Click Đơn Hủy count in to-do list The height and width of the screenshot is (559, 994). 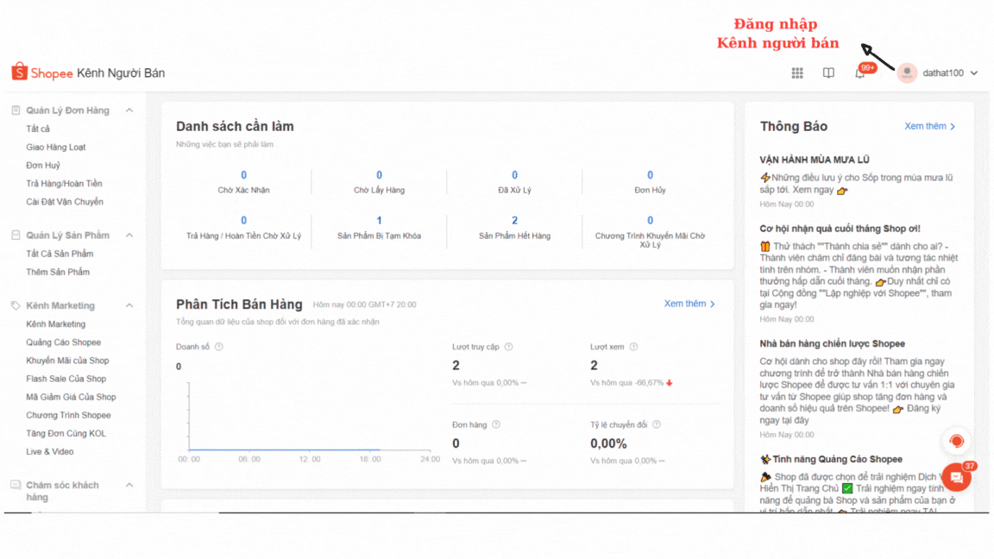pyautogui.click(x=650, y=175)
